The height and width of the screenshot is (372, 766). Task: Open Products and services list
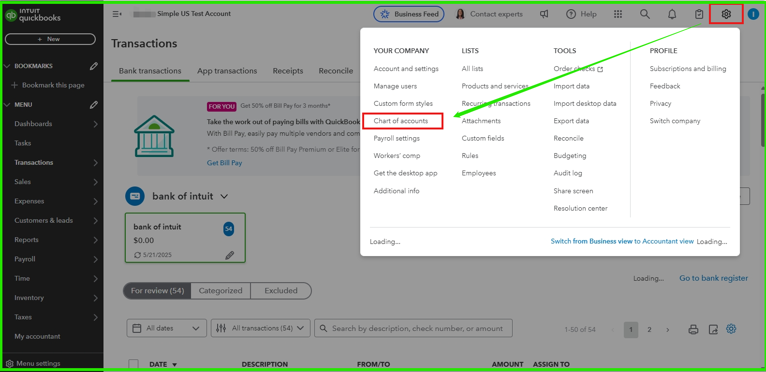pyautogui.click(x=495, y=86)
